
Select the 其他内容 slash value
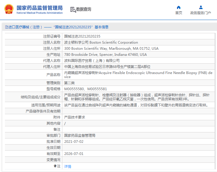point(65,123)
